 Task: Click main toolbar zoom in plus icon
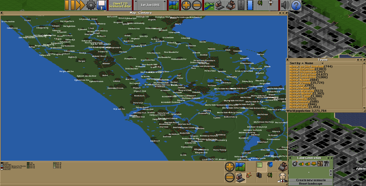point(186,5)
